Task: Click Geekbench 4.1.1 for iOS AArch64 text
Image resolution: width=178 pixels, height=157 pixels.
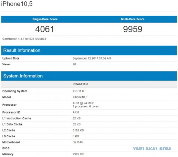Action: click(24, 39)
